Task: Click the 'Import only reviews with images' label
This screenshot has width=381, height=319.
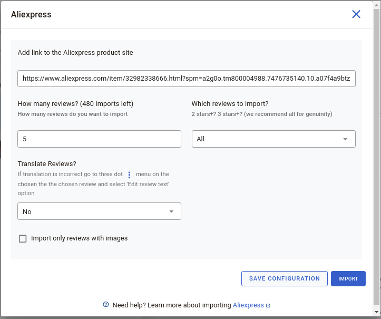Action: coord(79,238)
